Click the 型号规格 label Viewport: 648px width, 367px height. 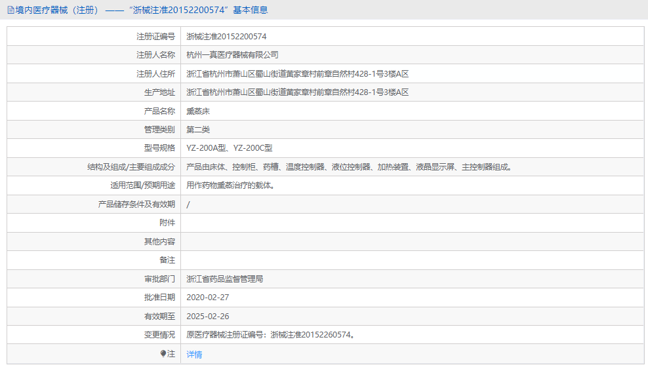coord(159,148)
